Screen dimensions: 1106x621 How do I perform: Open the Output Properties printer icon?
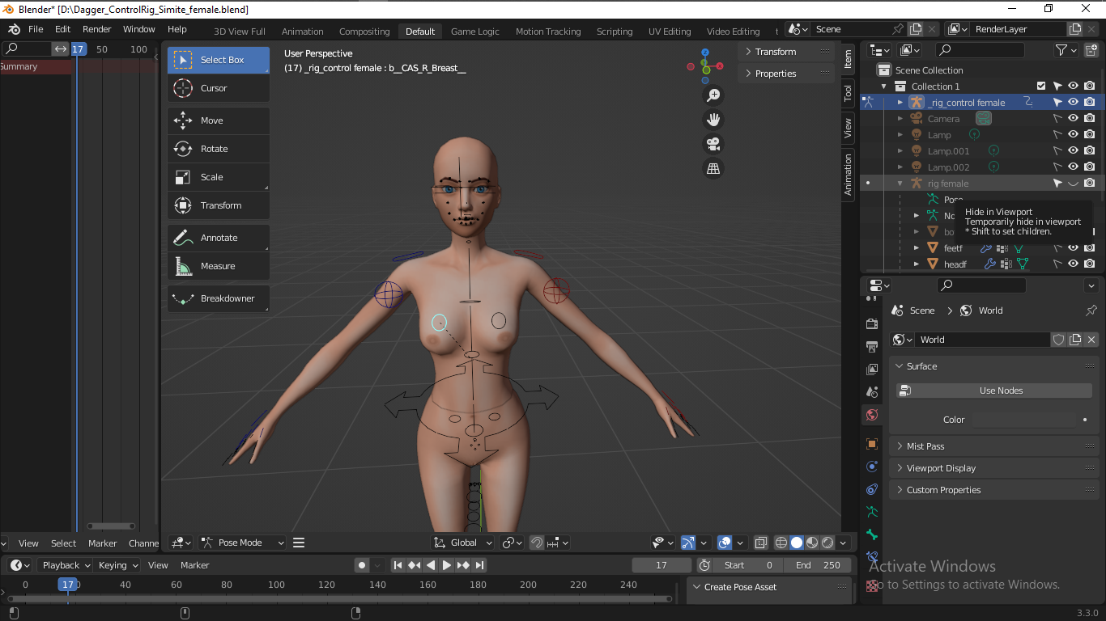coord(872,346)
